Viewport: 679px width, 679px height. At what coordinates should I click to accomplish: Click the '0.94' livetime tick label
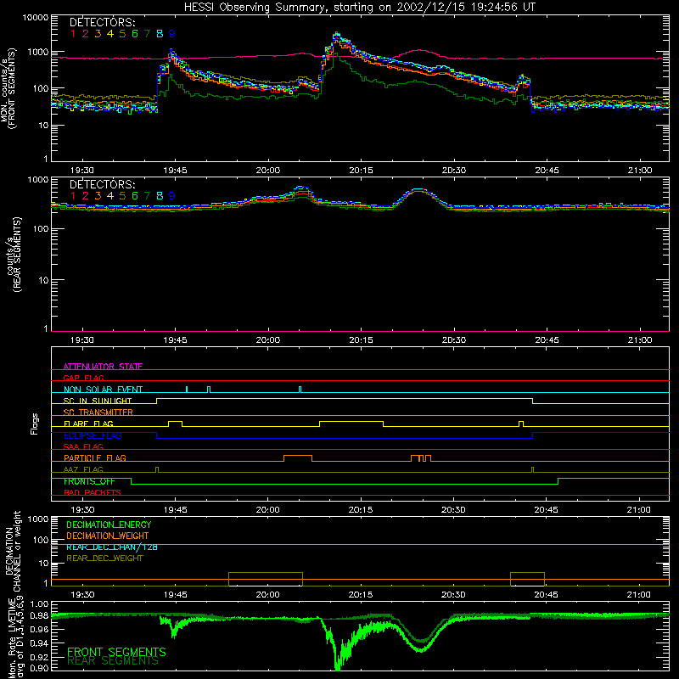pos(39,643)
